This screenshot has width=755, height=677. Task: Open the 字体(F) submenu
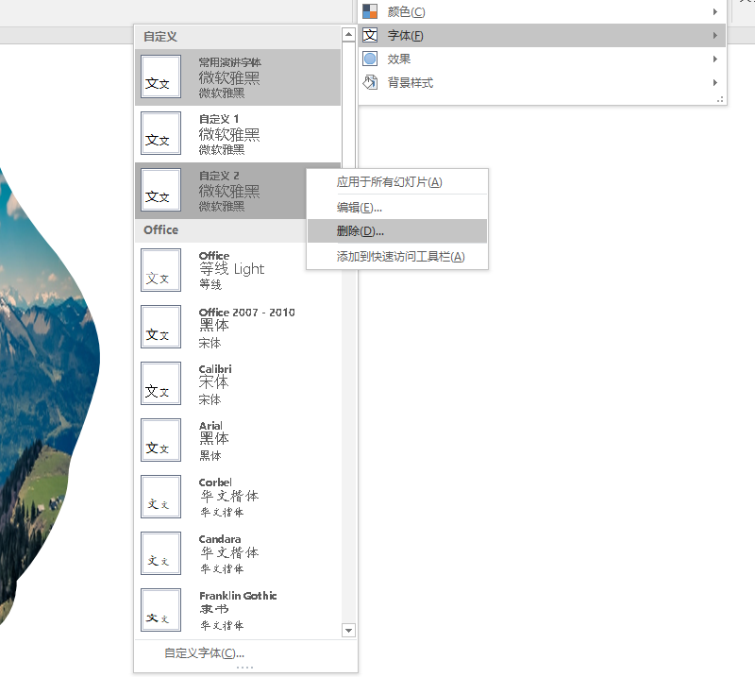pos(542,35)
